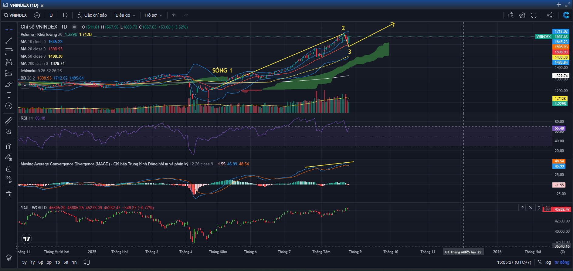This screenshot has height=271, width=573.
Task: Toggle log scale mode
Action: click(x=548, y=262)
